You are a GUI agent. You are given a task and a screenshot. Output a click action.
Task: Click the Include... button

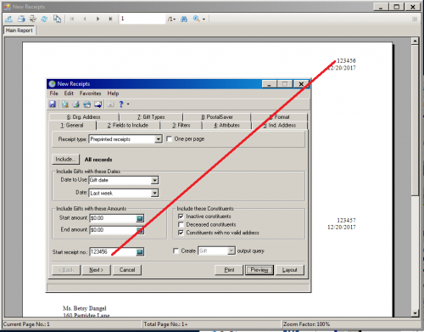coord(65,160)
